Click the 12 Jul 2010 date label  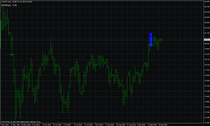tap(78, 125)
